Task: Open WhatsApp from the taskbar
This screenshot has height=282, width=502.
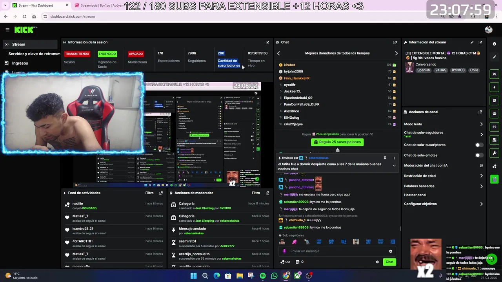Action: pyautogui.click(x=274, y=276)
